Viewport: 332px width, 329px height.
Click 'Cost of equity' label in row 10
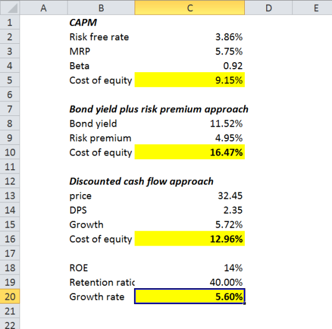[x=101, y=152]
